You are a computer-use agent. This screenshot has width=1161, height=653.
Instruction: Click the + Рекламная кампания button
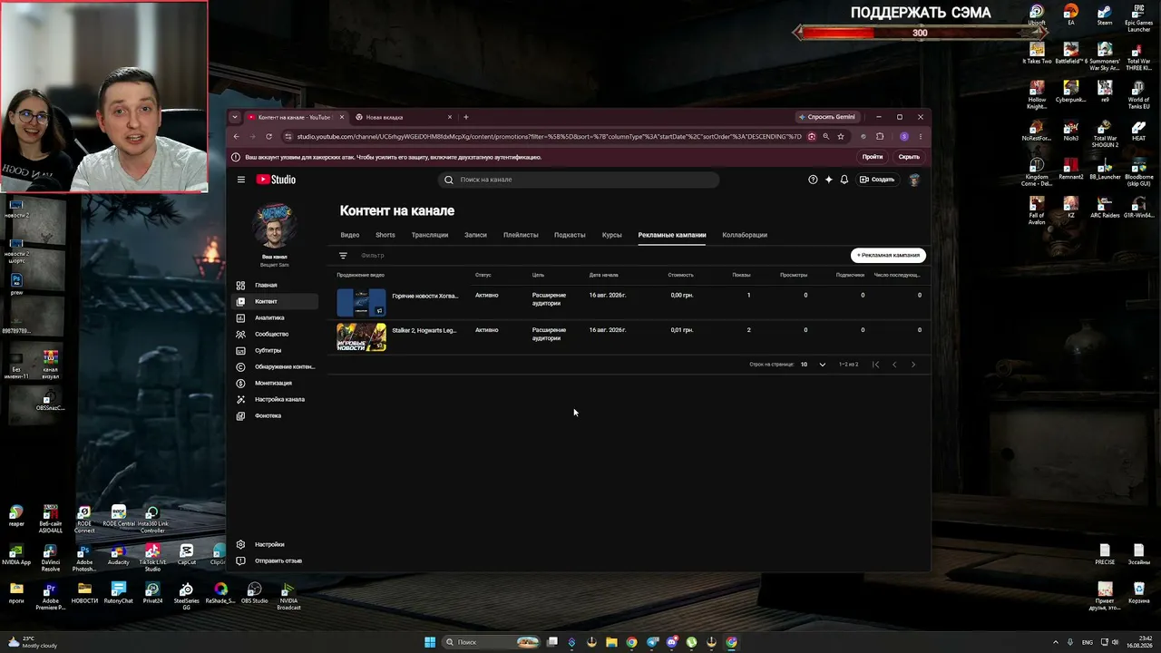888,256
